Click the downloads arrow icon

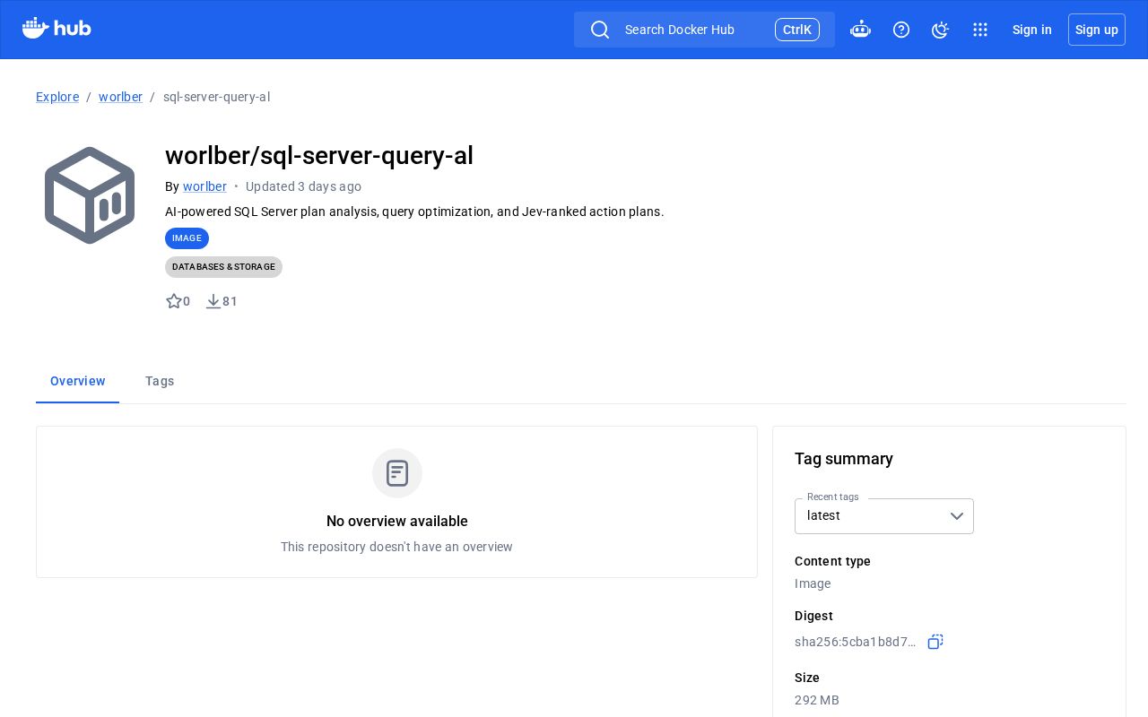click(x=213, y=301)
